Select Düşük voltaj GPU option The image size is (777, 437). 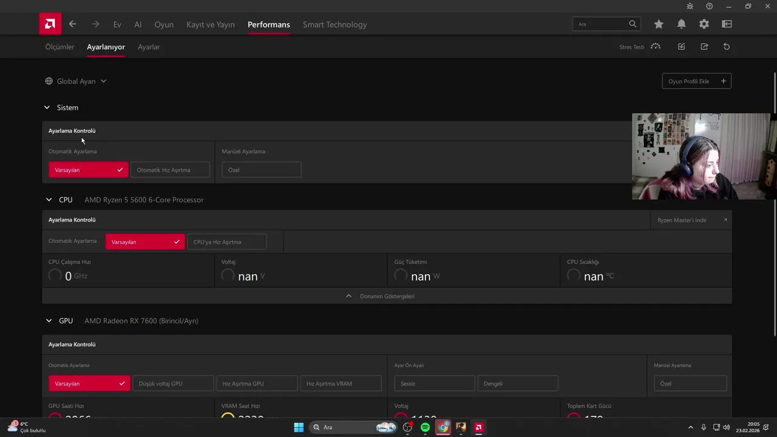(173, 384)
